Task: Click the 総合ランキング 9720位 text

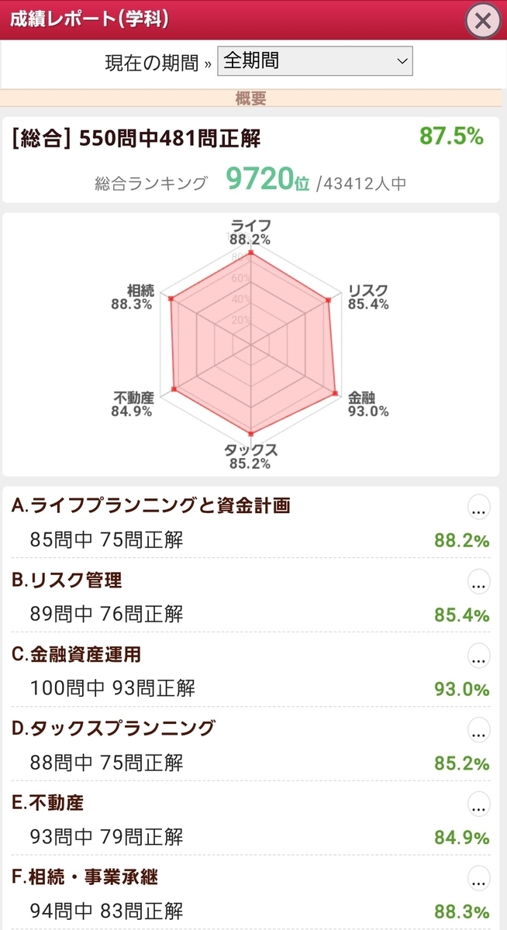Action: pyautogui.click(x=202, y=181)
